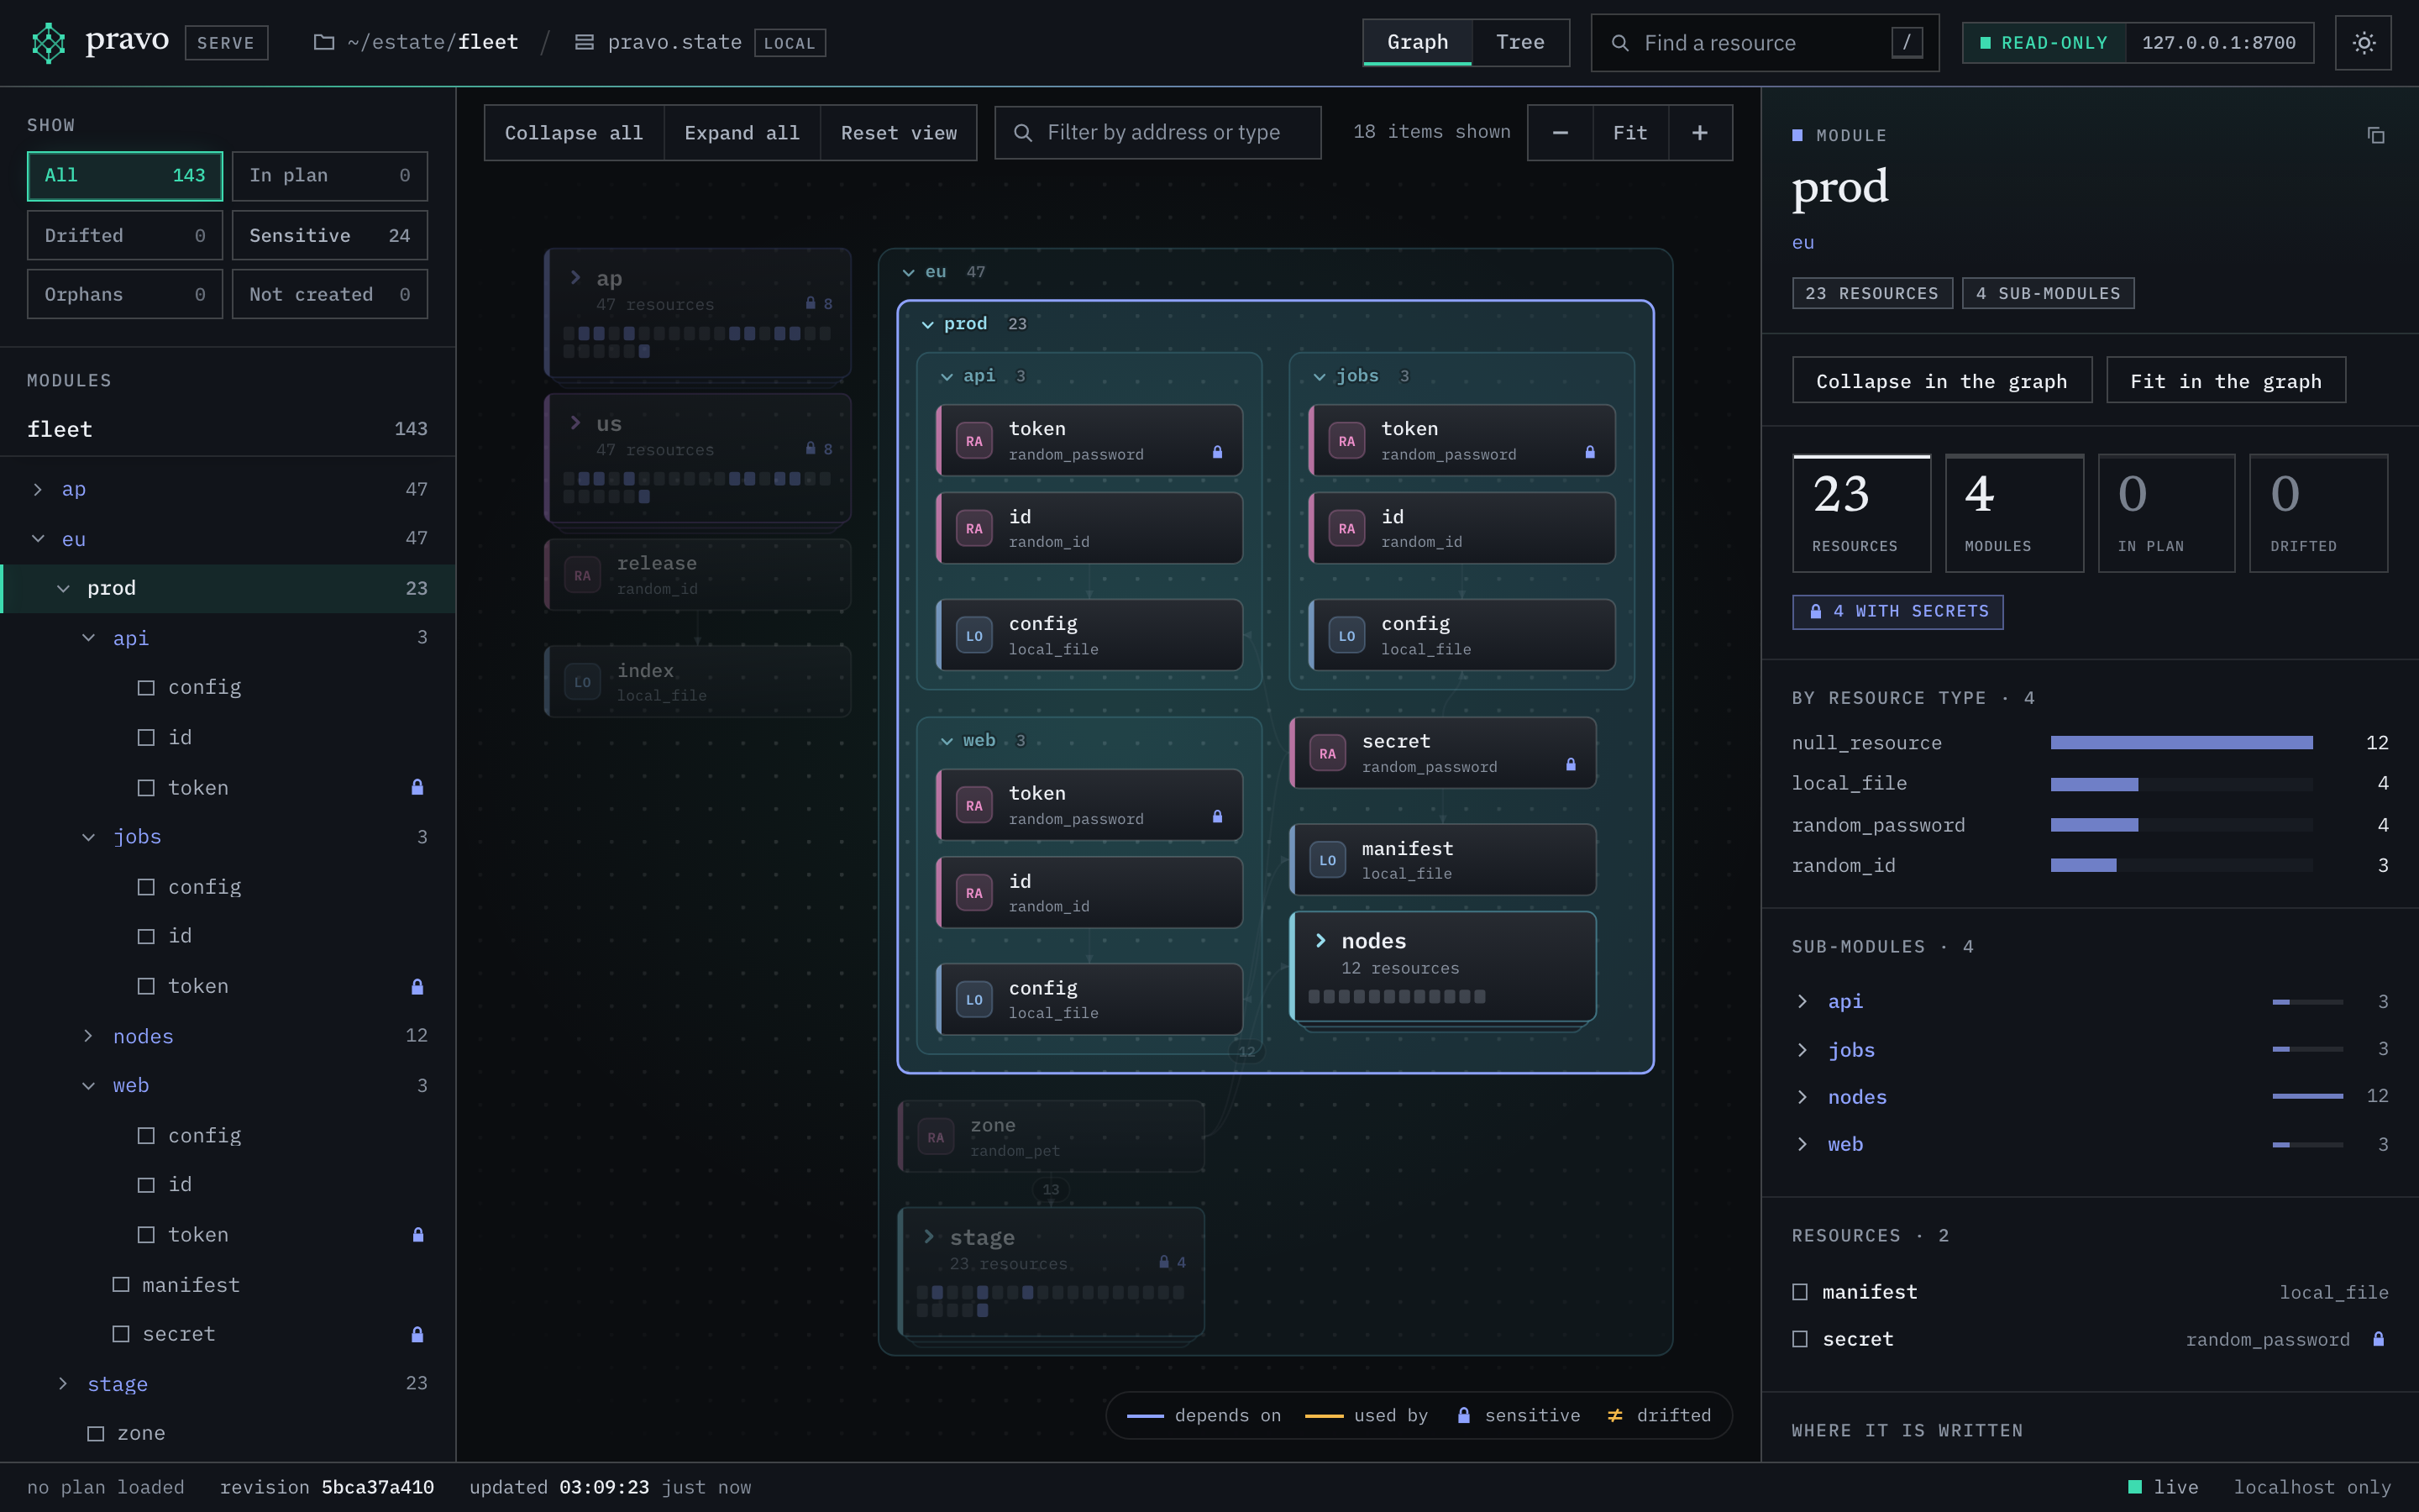The width and height of the screenshot is (2419, 1512).
Task: Tick secret checkbox in Resources panel
Action: [x=1800, y=1339]
